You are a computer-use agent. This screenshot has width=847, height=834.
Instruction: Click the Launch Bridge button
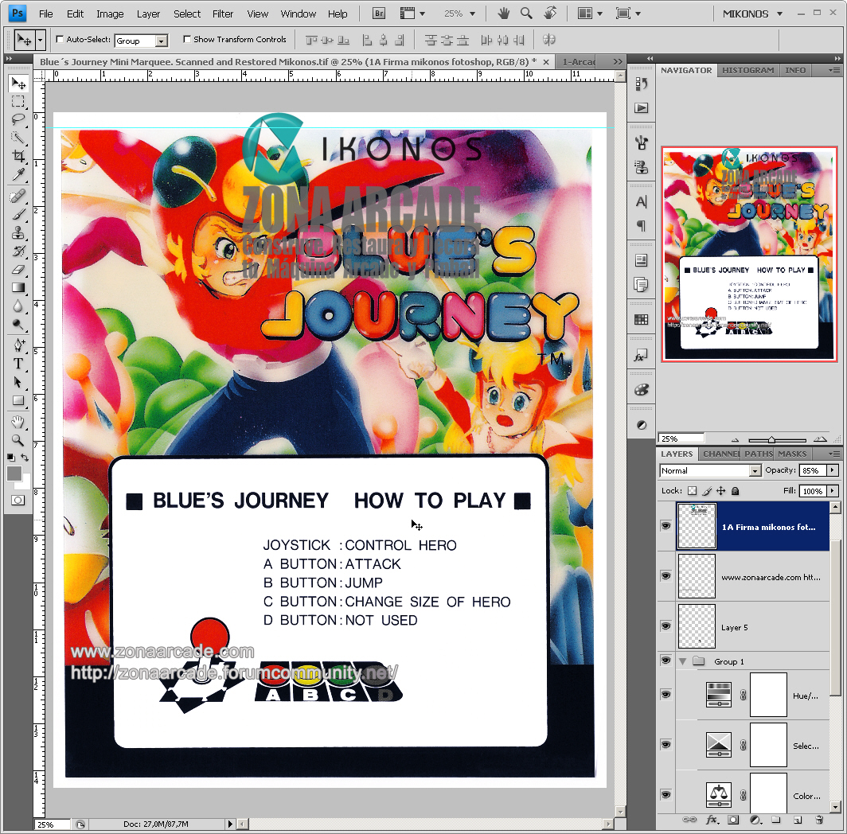click(x=377, y=13)
